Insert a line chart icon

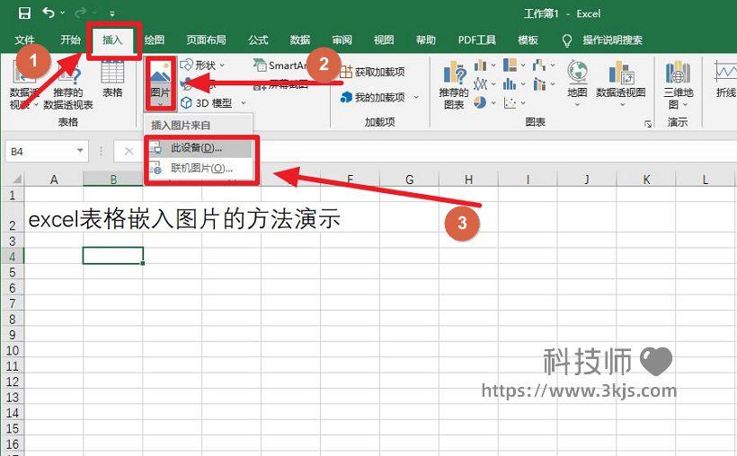pos(480,84)
